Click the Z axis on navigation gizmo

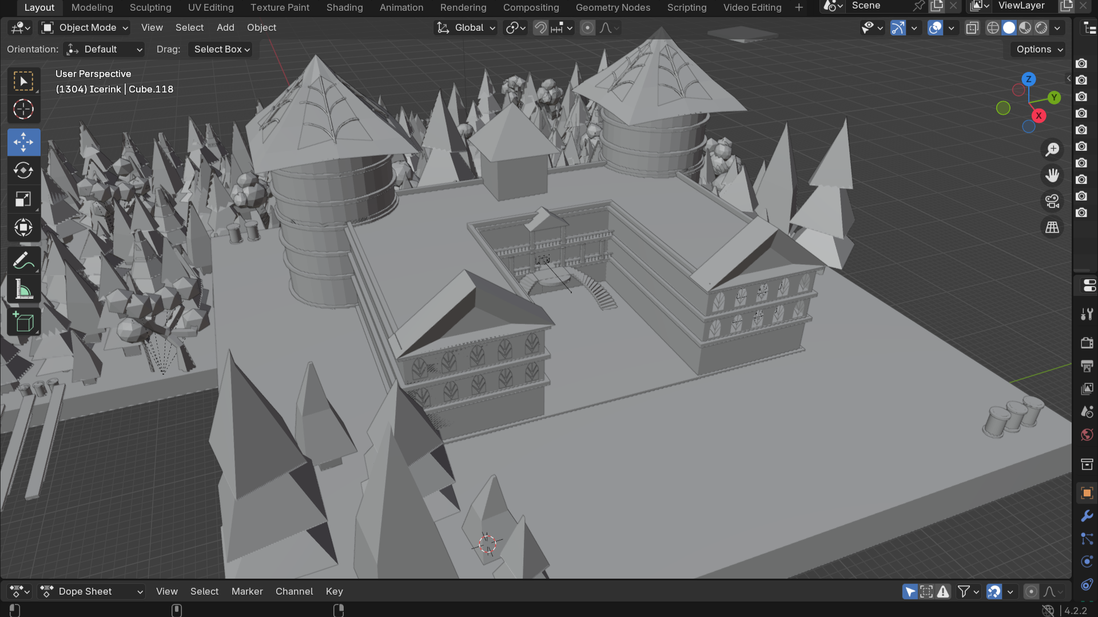1028,79
